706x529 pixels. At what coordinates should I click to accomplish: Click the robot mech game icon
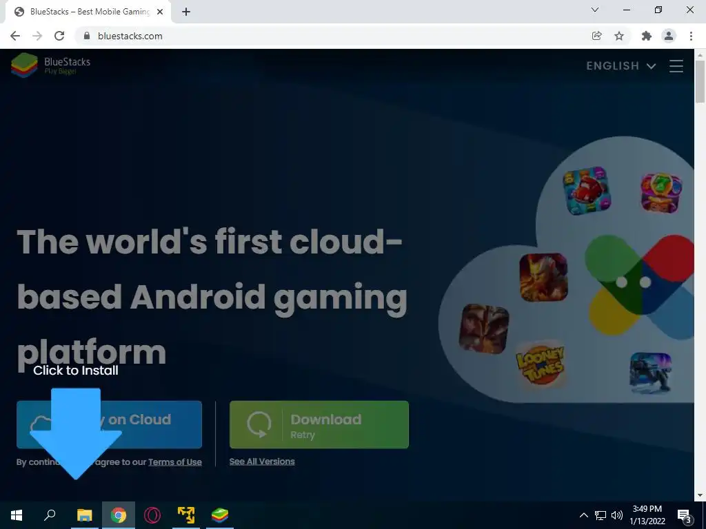click(651, 373)
